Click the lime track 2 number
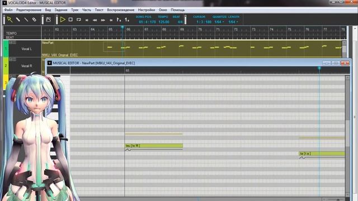358x201 pixels. click(6, 66)
